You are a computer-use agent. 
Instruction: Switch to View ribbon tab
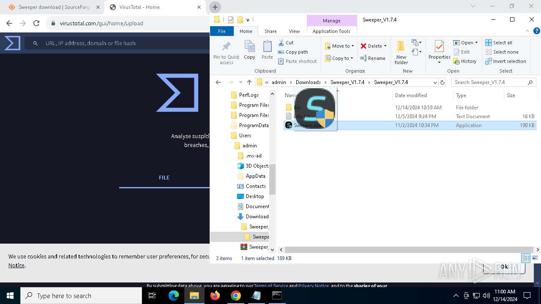(x=294, y=31)
